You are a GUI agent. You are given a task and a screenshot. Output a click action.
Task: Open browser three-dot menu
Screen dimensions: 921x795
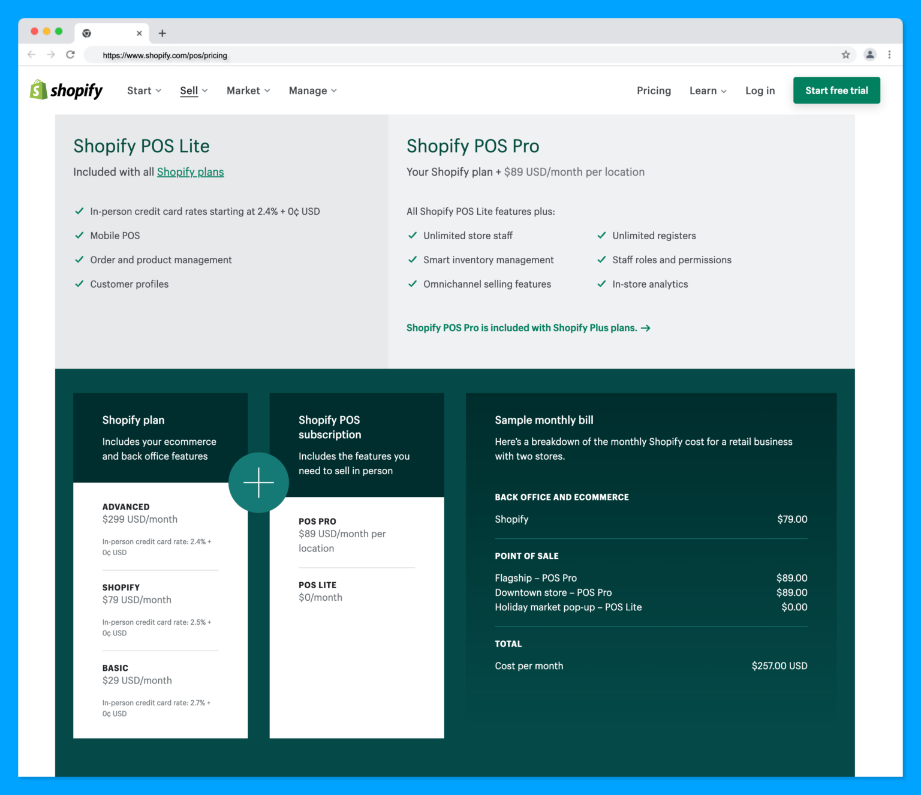(889, 55)
